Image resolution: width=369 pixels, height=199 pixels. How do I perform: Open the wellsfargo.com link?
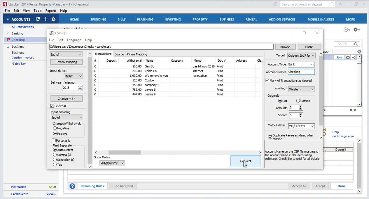click(343, 136)
